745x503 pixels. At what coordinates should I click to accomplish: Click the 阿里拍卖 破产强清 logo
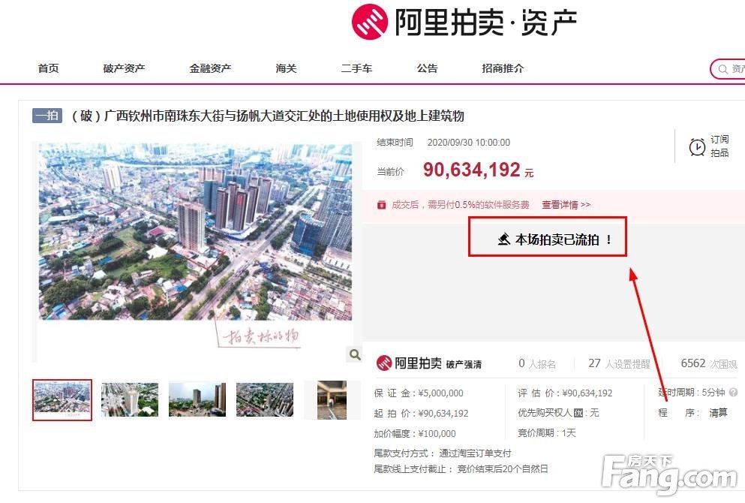[x=429, y=363]
